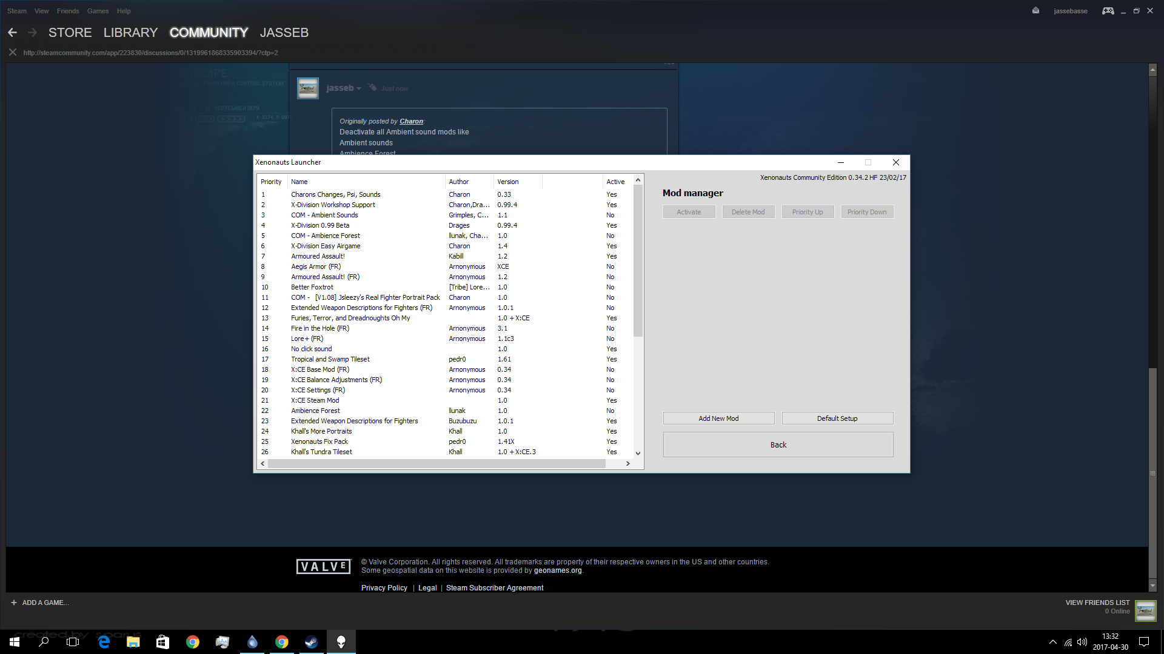The height and width of the screenshot is (654, 1164).
Task: Open the Legal link in the footer
Action: click(x=427, y=588)
